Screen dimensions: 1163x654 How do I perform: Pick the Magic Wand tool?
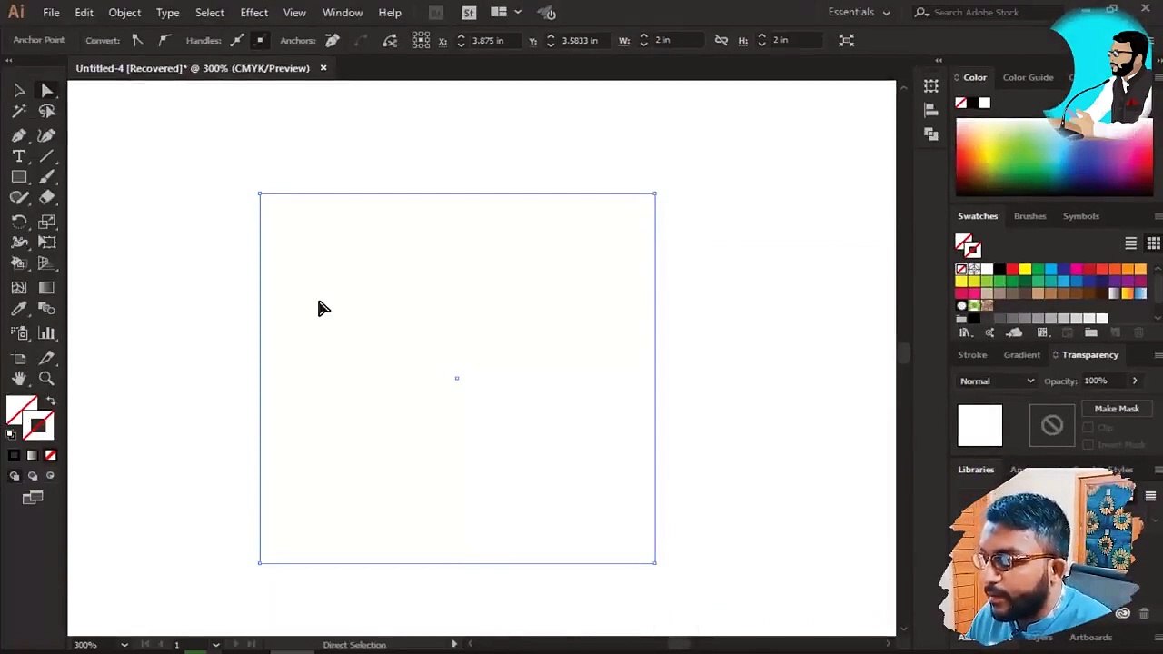tap(19, 111)
